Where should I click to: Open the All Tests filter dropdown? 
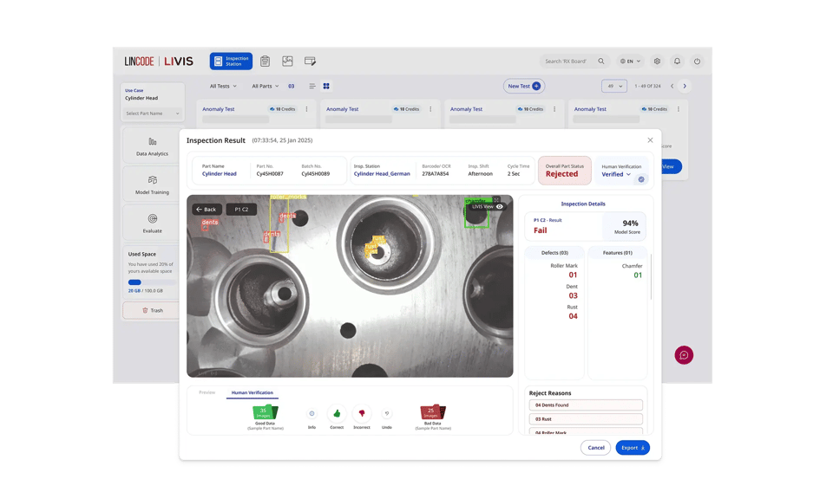pos(223,87)
